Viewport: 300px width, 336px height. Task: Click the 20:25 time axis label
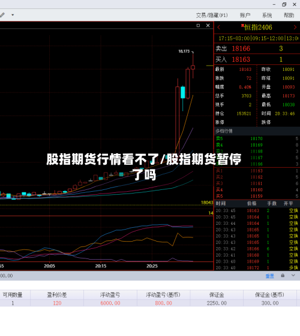pos(152,266)
